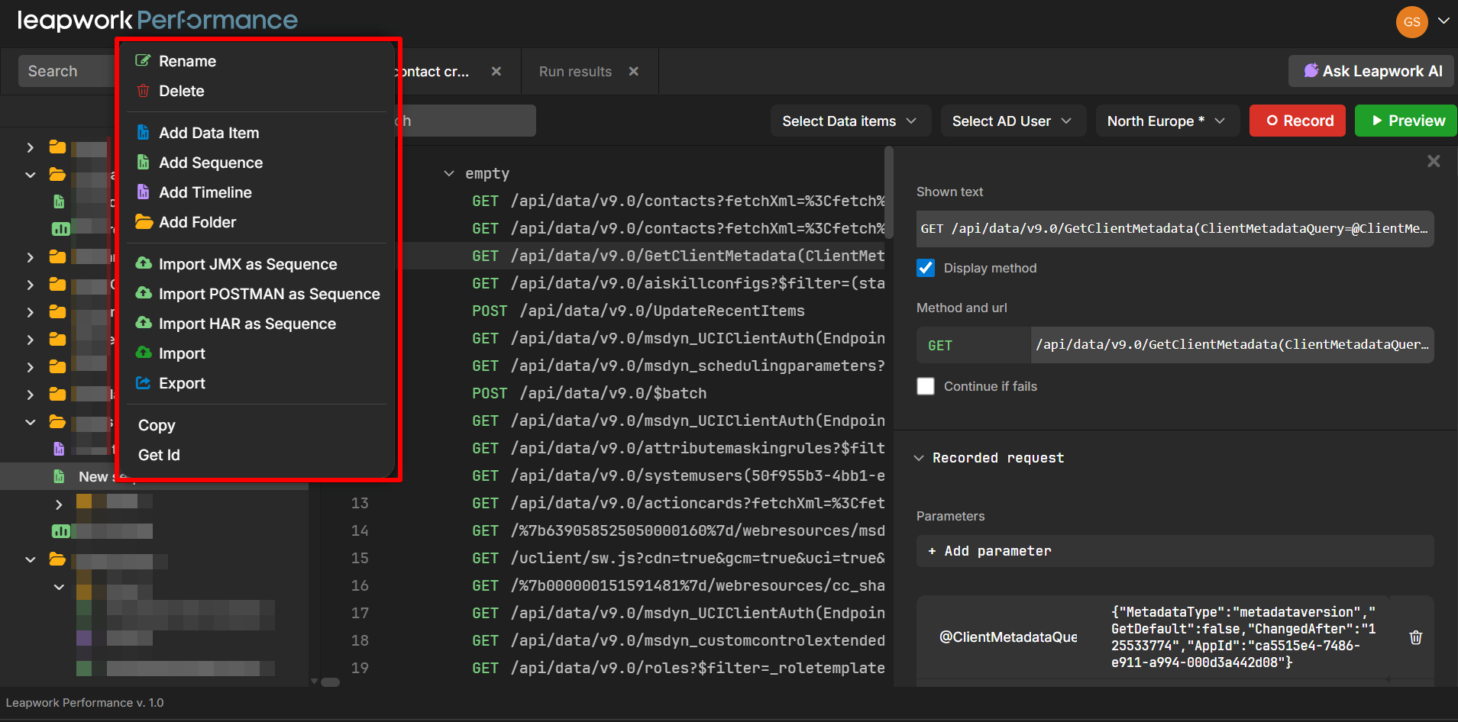Select the GET msdyn_customcontrolextended request row
Screen dimensions: 1458x722
[x=678, y=640]
